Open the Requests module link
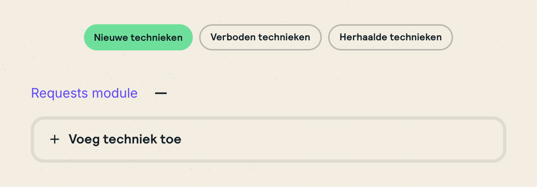Screen dimensions: 537x187 (x=84, y=93)
